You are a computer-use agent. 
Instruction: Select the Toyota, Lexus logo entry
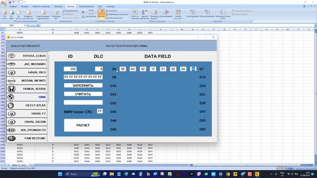pyautogui.click(x=27, y=56)
